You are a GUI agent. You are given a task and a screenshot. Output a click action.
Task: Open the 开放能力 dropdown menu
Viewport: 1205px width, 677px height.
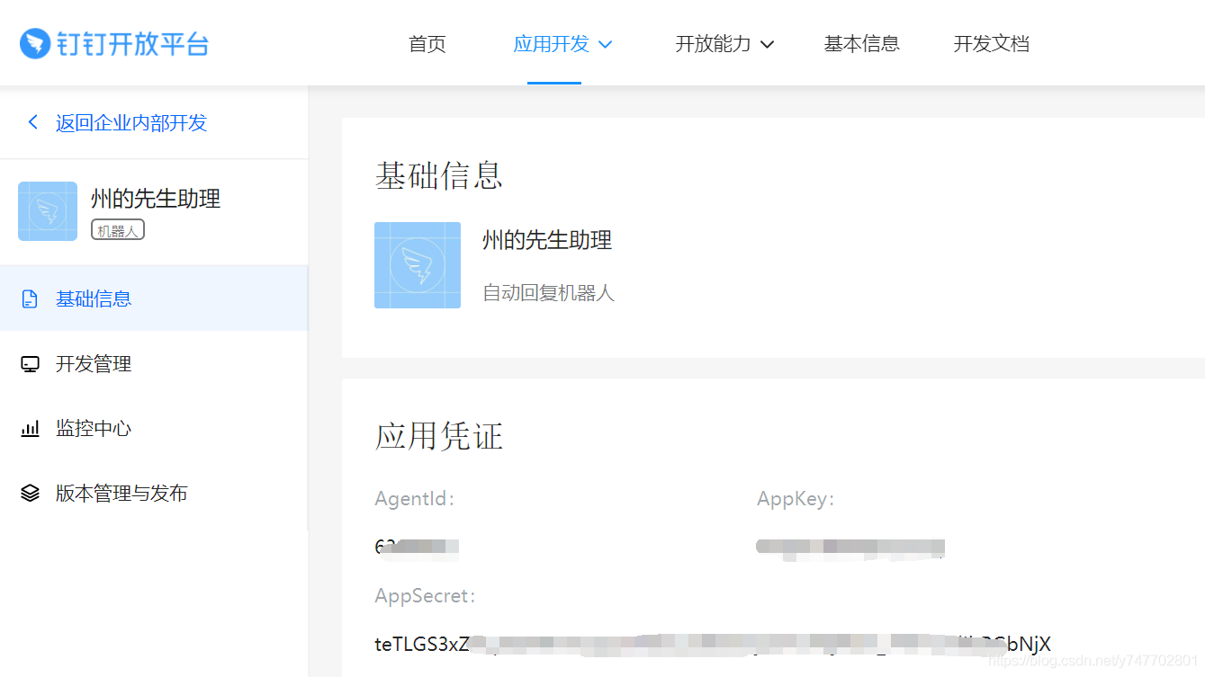[715, 43]
